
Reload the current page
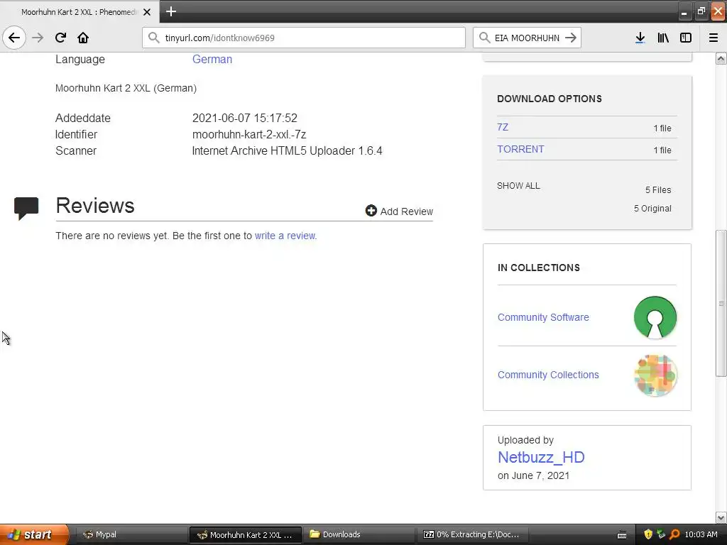click(x=60, y=38)
